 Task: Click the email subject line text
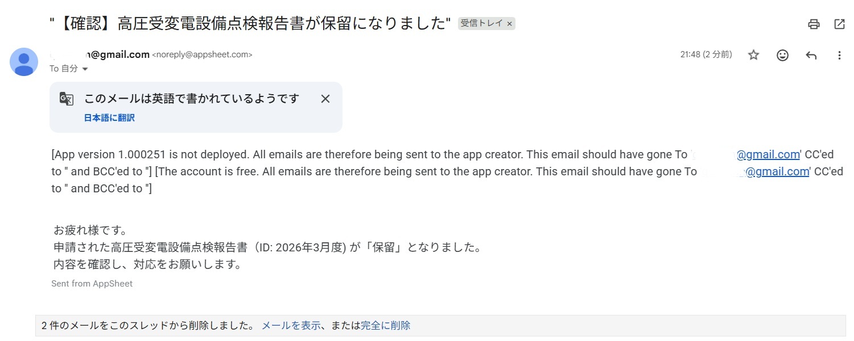250,24
